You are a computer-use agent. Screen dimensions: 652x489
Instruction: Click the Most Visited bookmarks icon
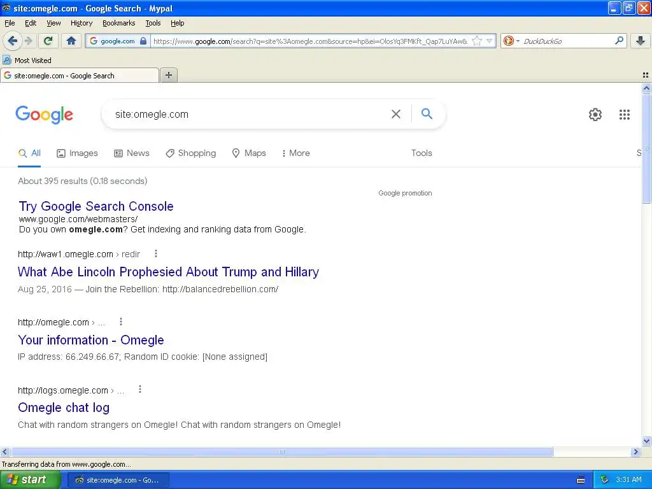[7, 60]
